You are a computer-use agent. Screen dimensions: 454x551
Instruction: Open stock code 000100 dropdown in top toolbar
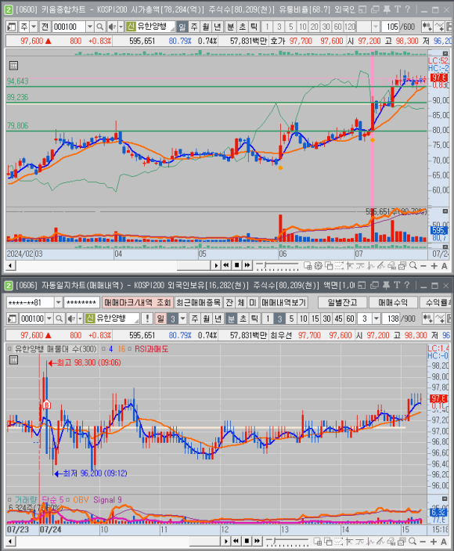(89, 27)
